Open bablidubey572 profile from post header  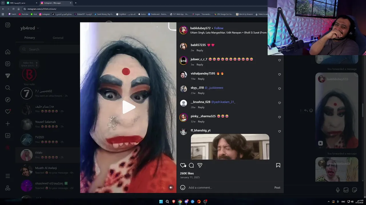tap(200, 28)
